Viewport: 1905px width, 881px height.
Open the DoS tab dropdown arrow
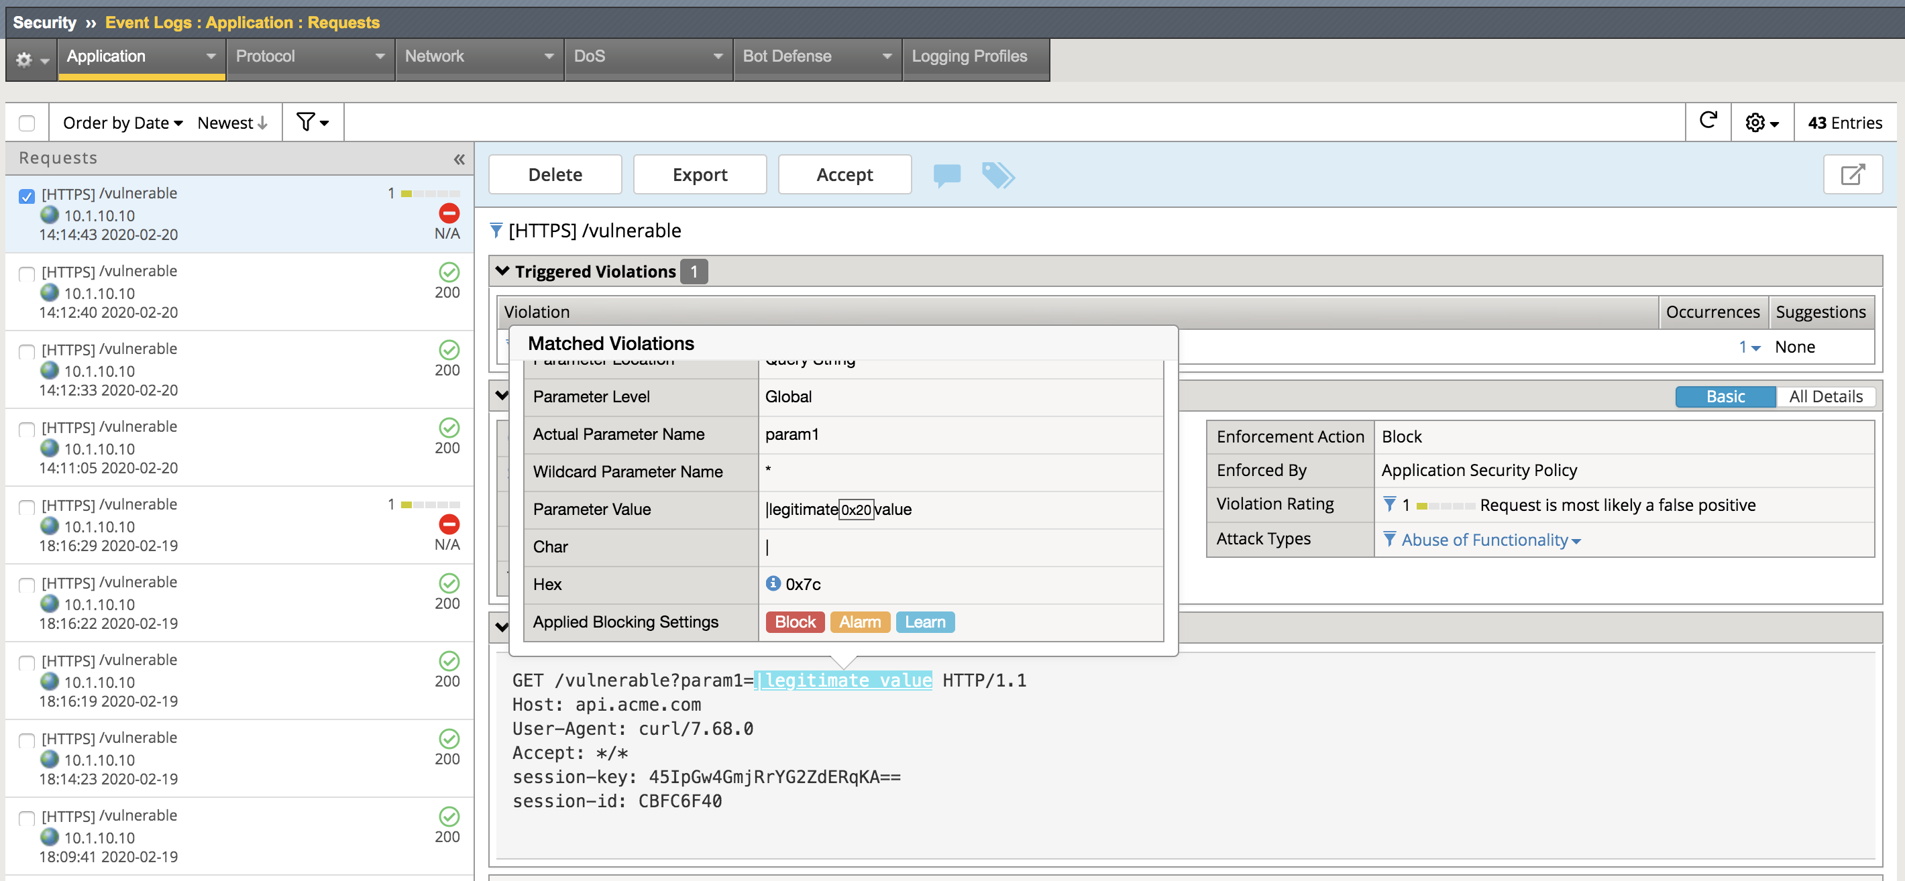(x=717, y=57)
